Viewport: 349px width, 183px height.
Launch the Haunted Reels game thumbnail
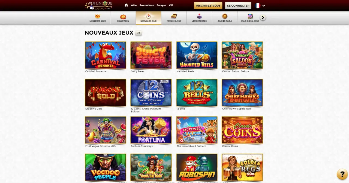pos(197,55)
